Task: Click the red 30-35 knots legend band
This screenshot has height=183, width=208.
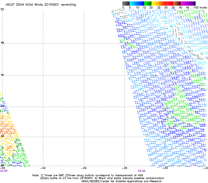Action: pos(170,3)
